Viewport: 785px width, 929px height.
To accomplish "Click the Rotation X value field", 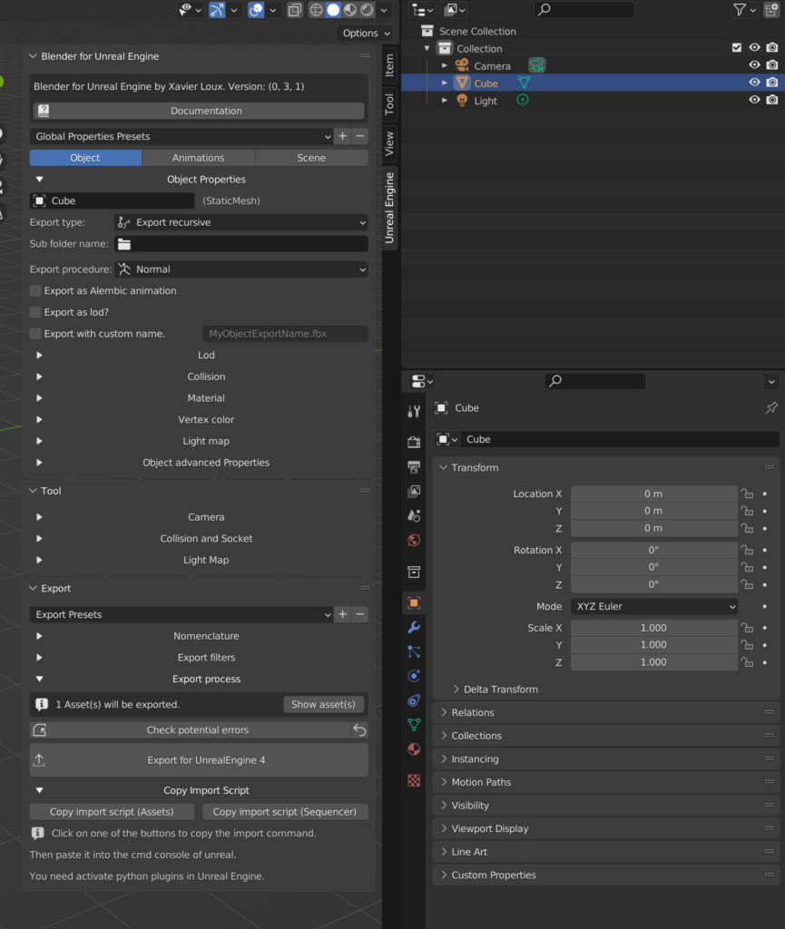I will (x=654, y=550).
